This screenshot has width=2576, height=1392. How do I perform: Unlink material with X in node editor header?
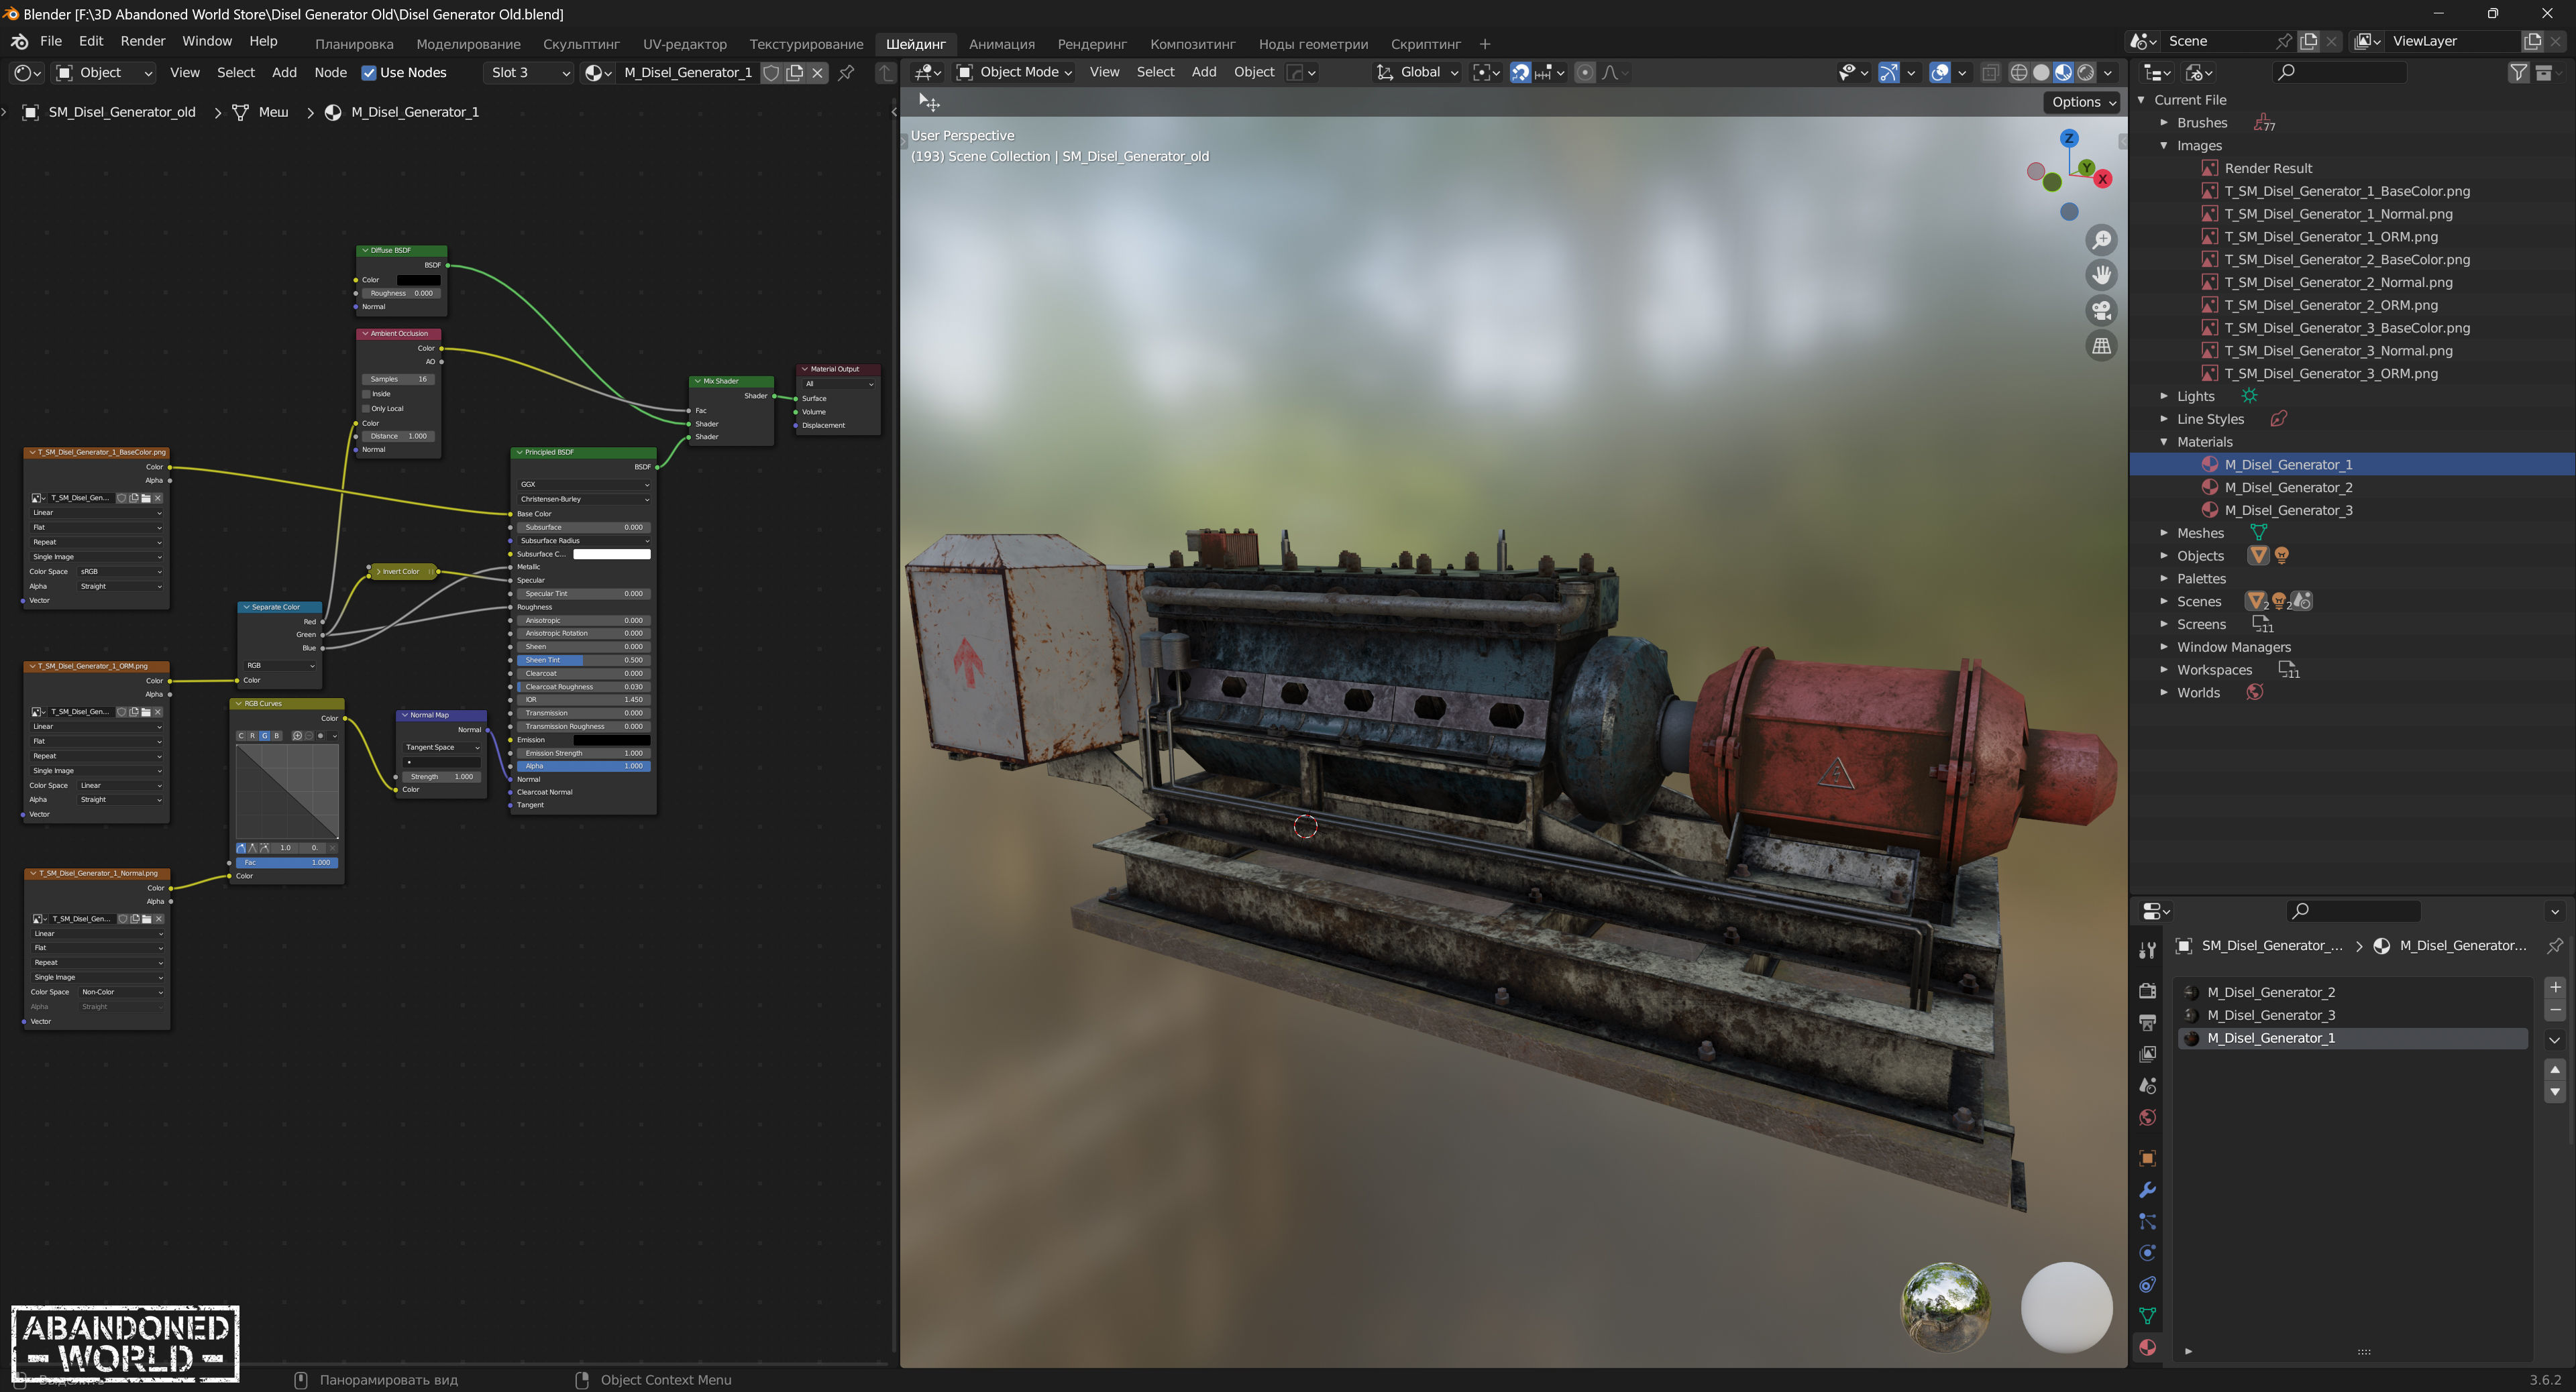click(x=818, y=72)
